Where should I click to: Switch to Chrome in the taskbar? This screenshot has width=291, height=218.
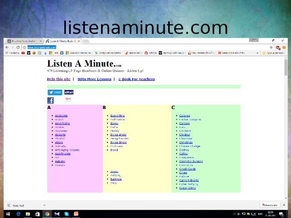47,214
